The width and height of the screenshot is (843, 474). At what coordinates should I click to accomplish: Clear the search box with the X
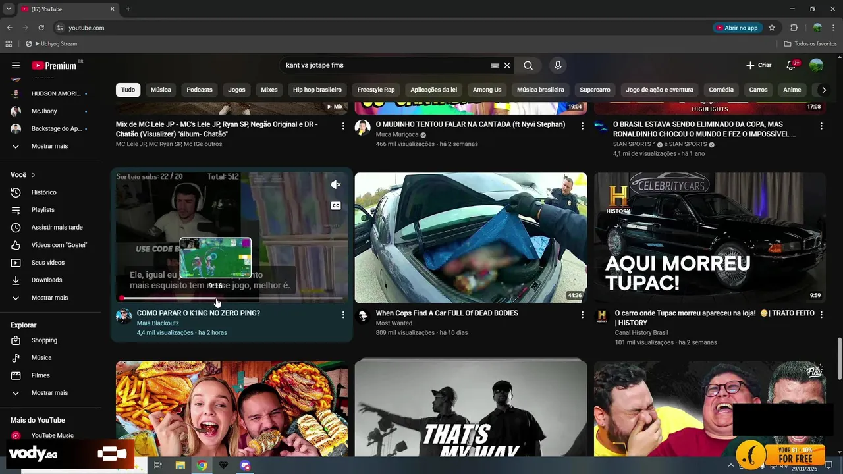(x=507, y=65)
